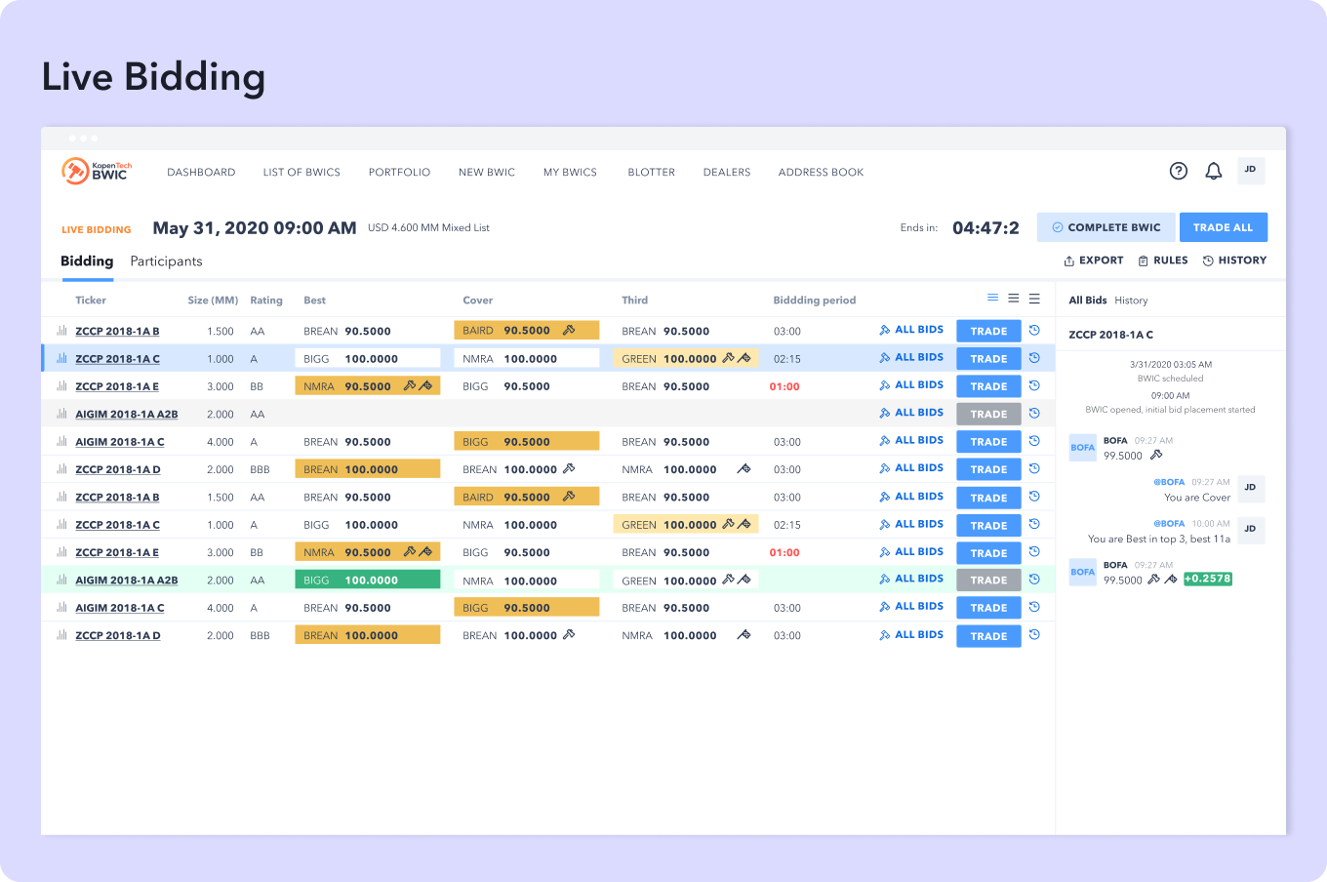Open the help question mark icon

click(x=1179, y=171)
